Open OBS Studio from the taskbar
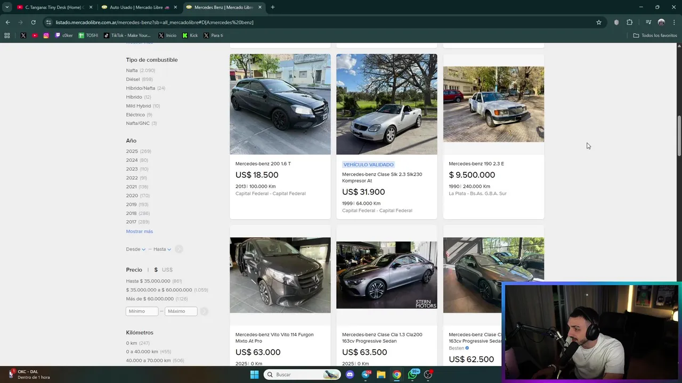The image size is (682, 383). 428,374
